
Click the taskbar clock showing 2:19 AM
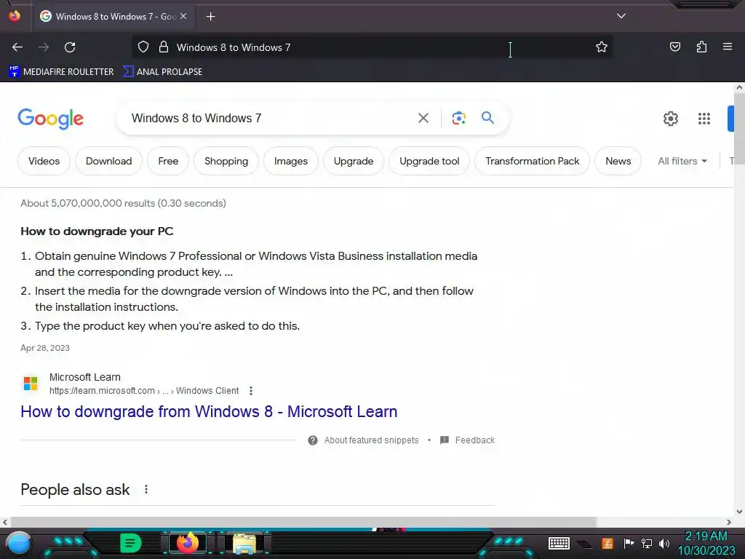(706, 543)
